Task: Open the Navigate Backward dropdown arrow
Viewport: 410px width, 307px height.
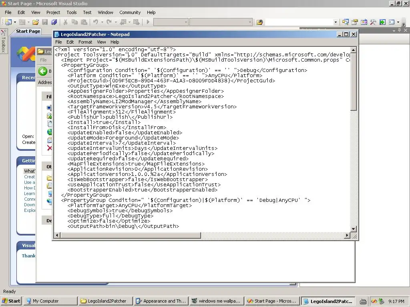Action: [x=129, y=22]
